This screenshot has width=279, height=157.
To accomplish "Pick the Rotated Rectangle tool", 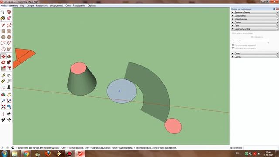I will tap(9, 31).
